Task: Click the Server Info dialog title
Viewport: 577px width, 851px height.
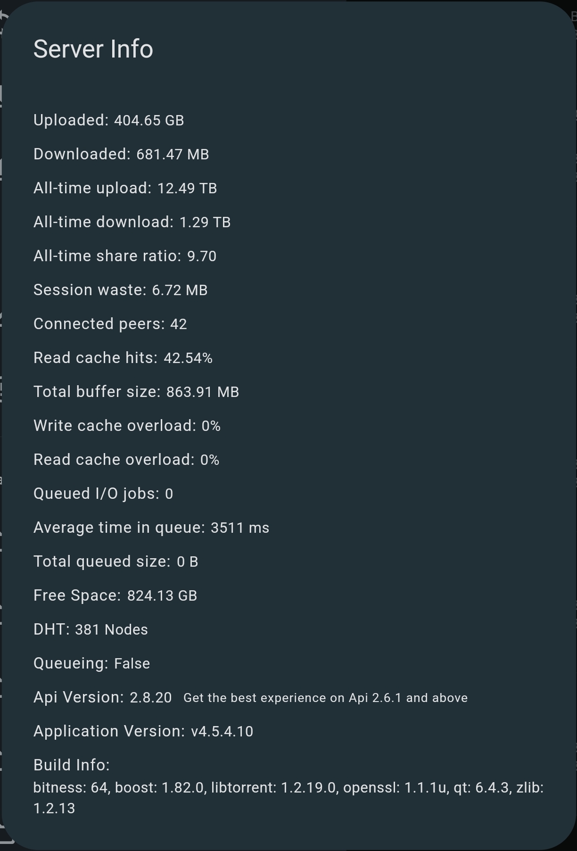Action: (x=93, y=49)
